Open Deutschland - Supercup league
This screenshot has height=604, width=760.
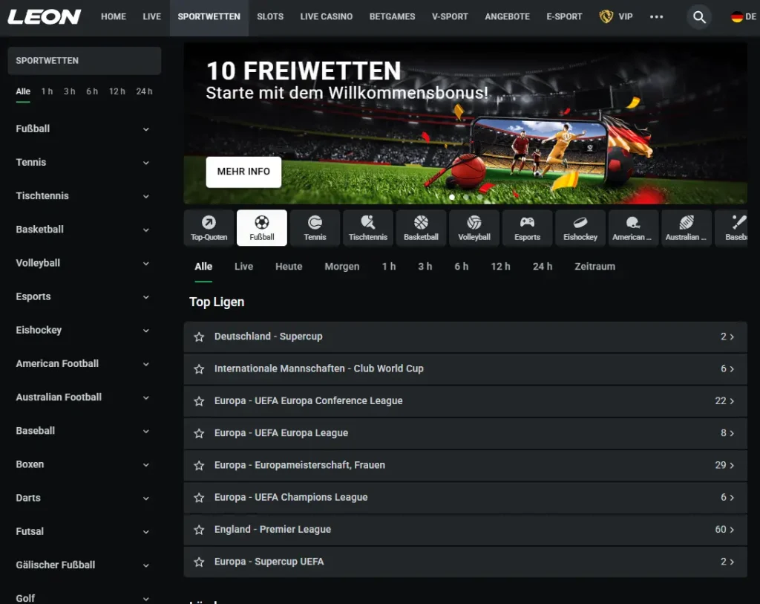(x=465, y=337)
